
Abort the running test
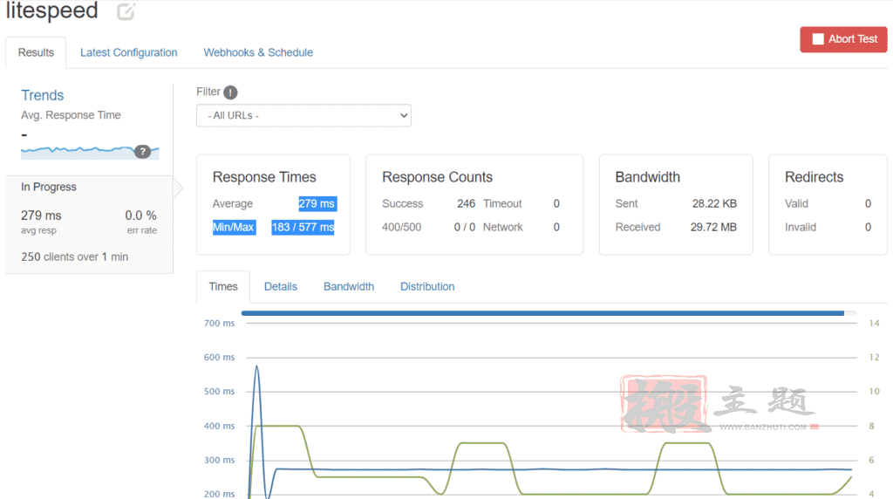pyautogui.click(x=843, y=39)
